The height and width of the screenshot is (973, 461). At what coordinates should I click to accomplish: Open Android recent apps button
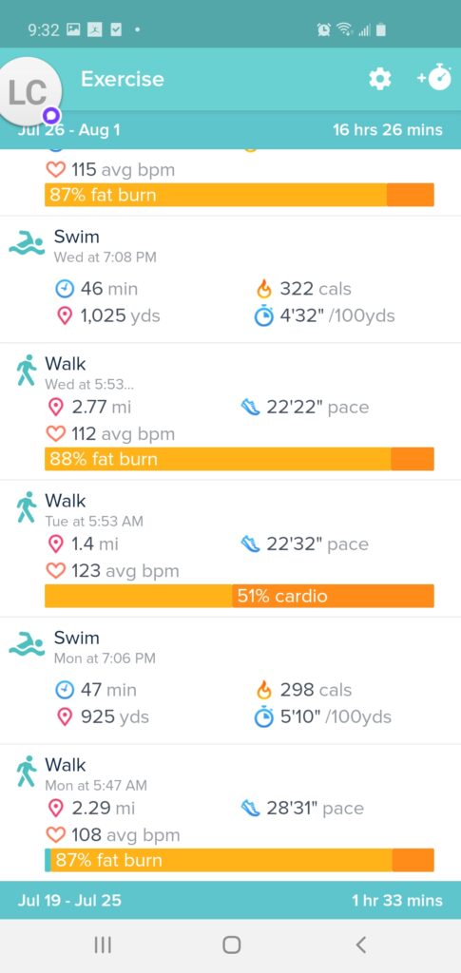pyautogui.click(x=103, y=945)
